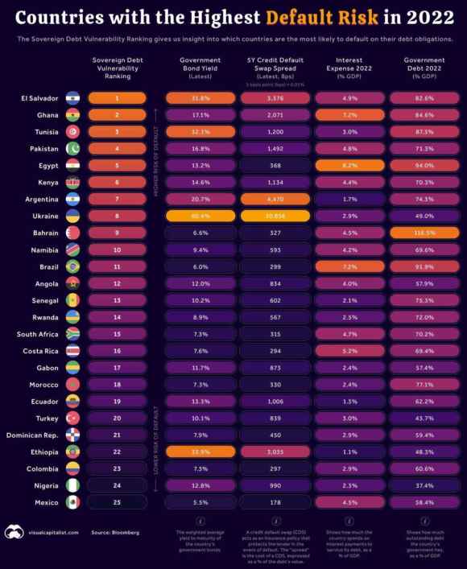Click the Brazil flag icon
The image size is (467, 569).
pyautogui.click(x=72, y=266)
